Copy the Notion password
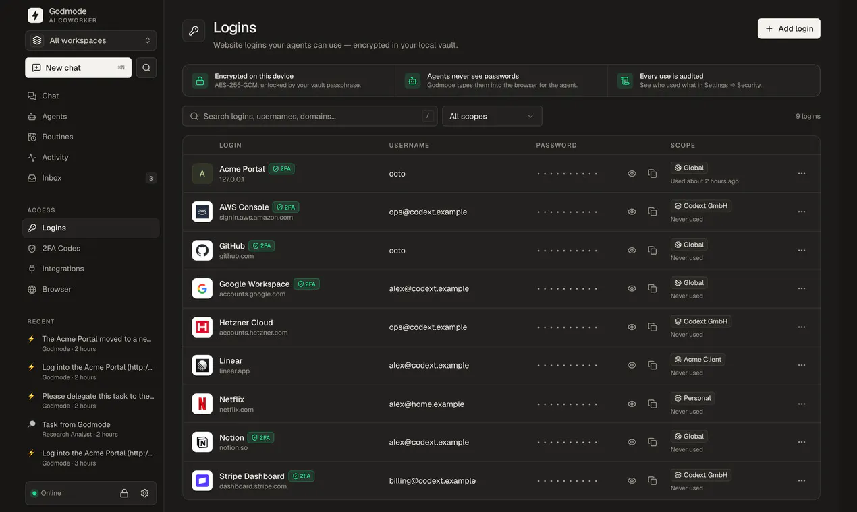 [653, 442]
